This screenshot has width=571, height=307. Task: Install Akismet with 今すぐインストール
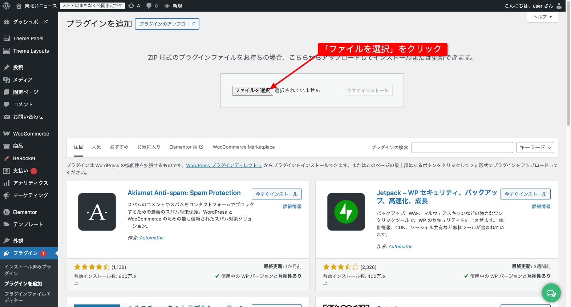pos(277,194)
